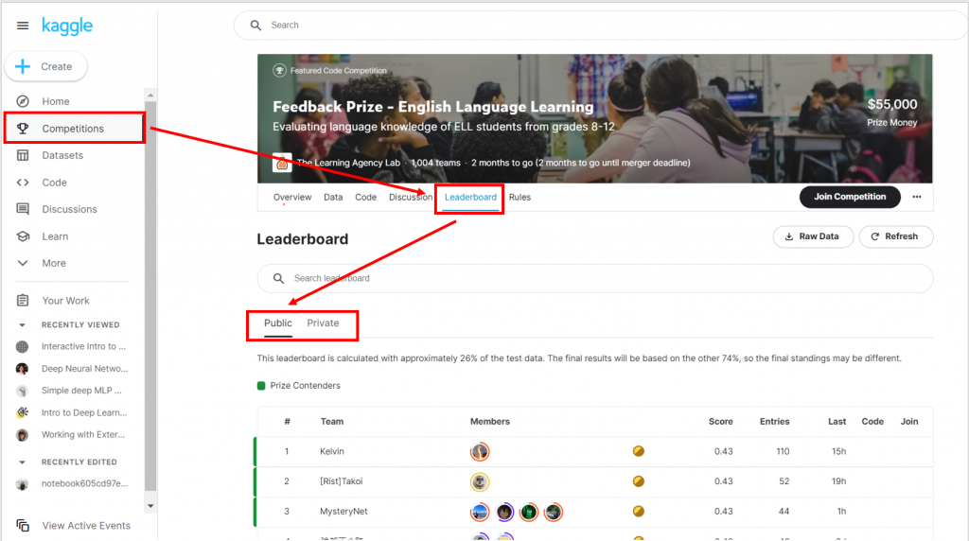
Task: Click [Rist]Takoi member avatar
Action: click(480, 481)
